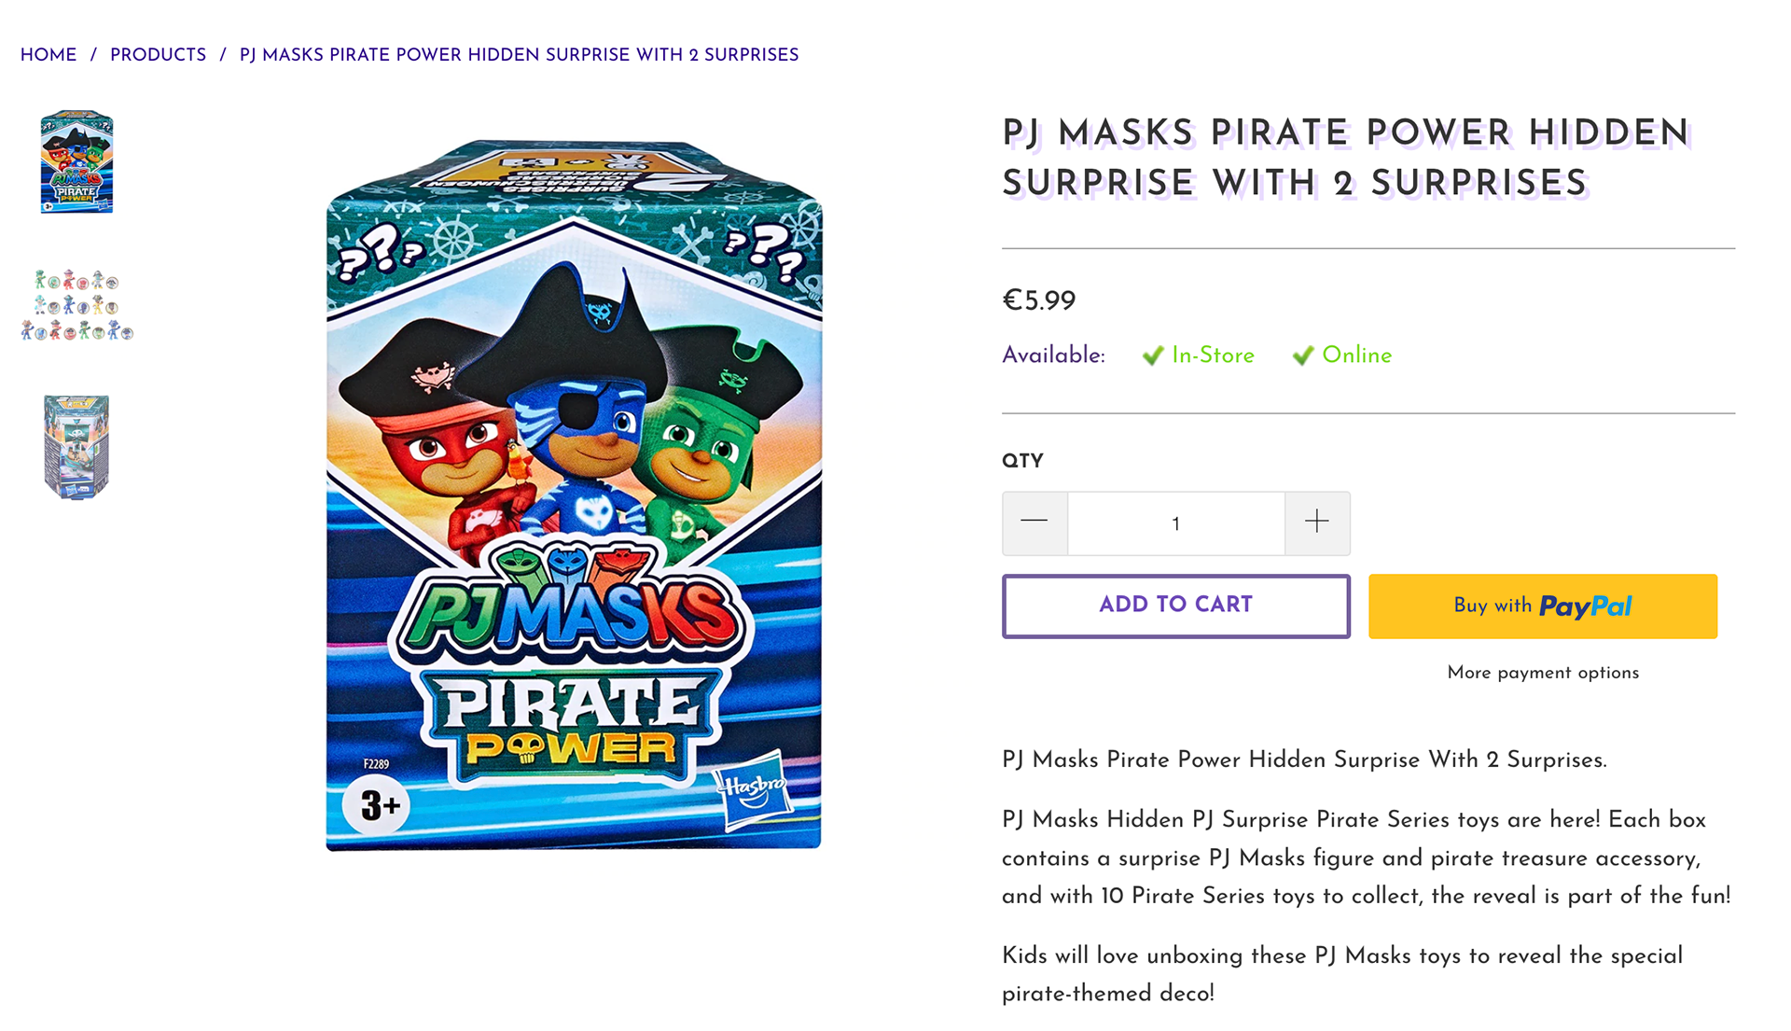Open PRODUCTS breadcrumb link
The height and width of the screenshot is (1031, 1791).
tap(158, 55)
